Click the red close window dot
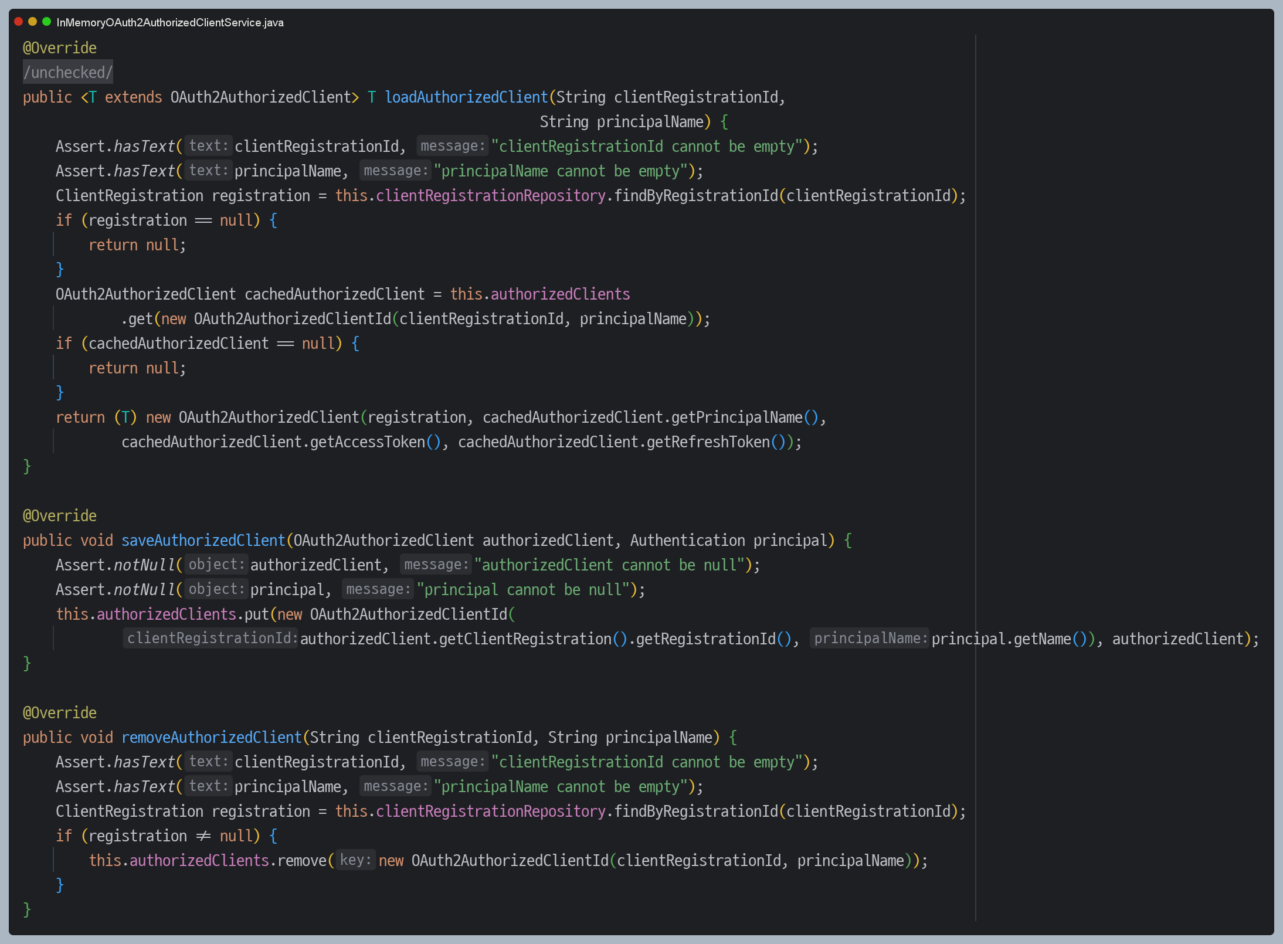1283x944 pixels. [19, 22]
